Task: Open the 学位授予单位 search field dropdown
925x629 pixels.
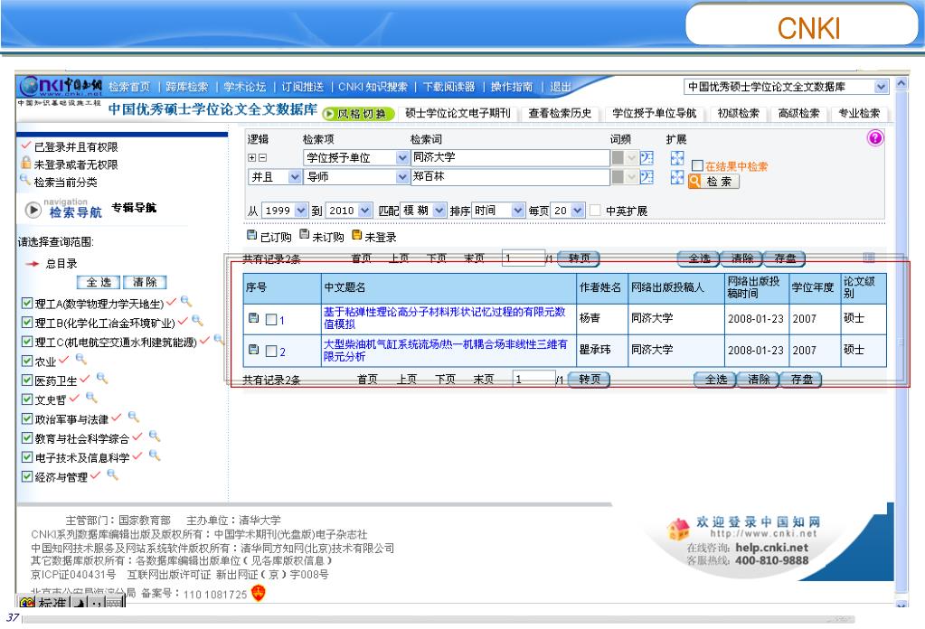Action: 402,158
